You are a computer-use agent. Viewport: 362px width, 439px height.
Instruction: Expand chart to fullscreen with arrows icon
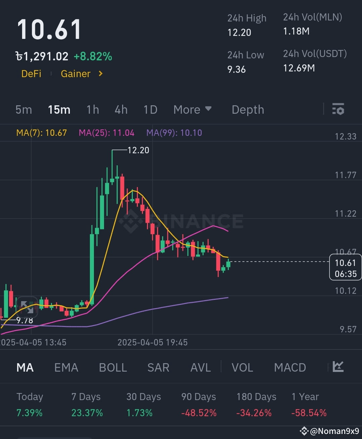tap(27, 307)
